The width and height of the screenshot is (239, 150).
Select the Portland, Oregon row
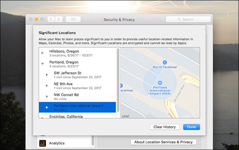(x=78, y=64)
